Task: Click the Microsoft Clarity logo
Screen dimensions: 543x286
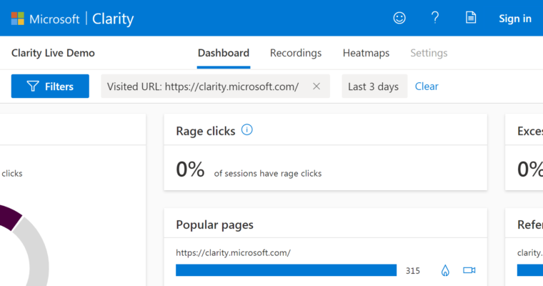Action: click(x=71, y=18)
